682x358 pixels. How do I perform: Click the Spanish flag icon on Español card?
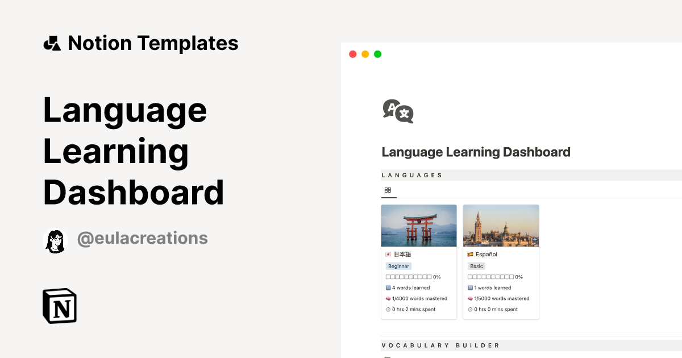point(469,254)
